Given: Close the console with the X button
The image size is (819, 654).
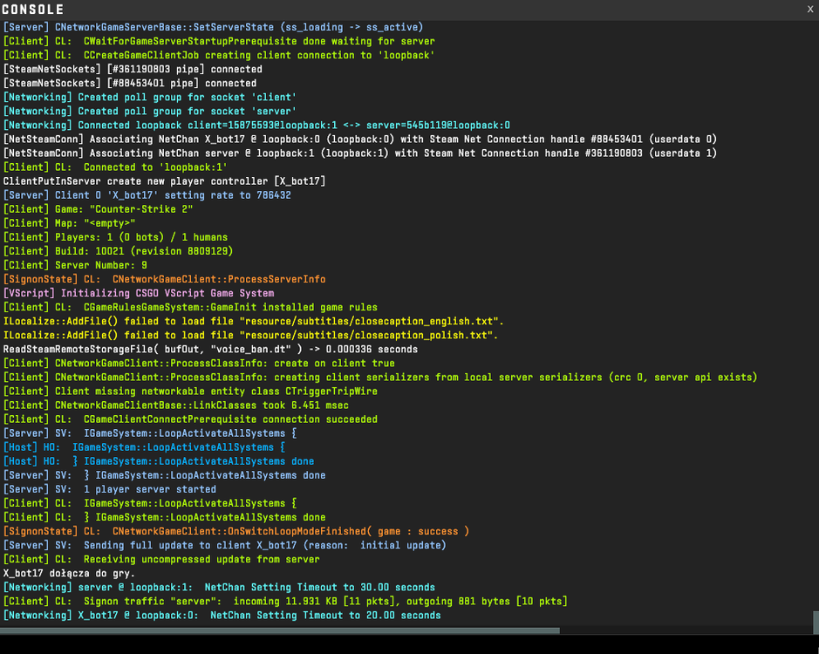Looking at the screenshot, I should (810, 9).
